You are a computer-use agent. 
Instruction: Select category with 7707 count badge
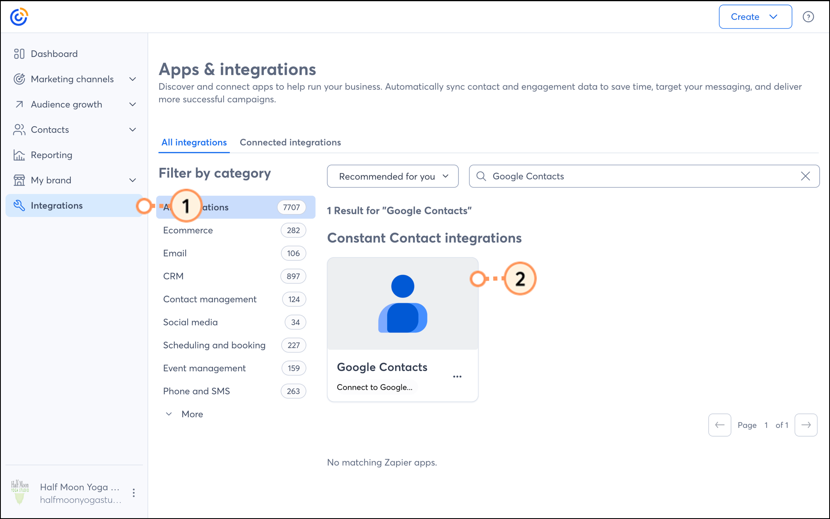click(x=236, y=207)
